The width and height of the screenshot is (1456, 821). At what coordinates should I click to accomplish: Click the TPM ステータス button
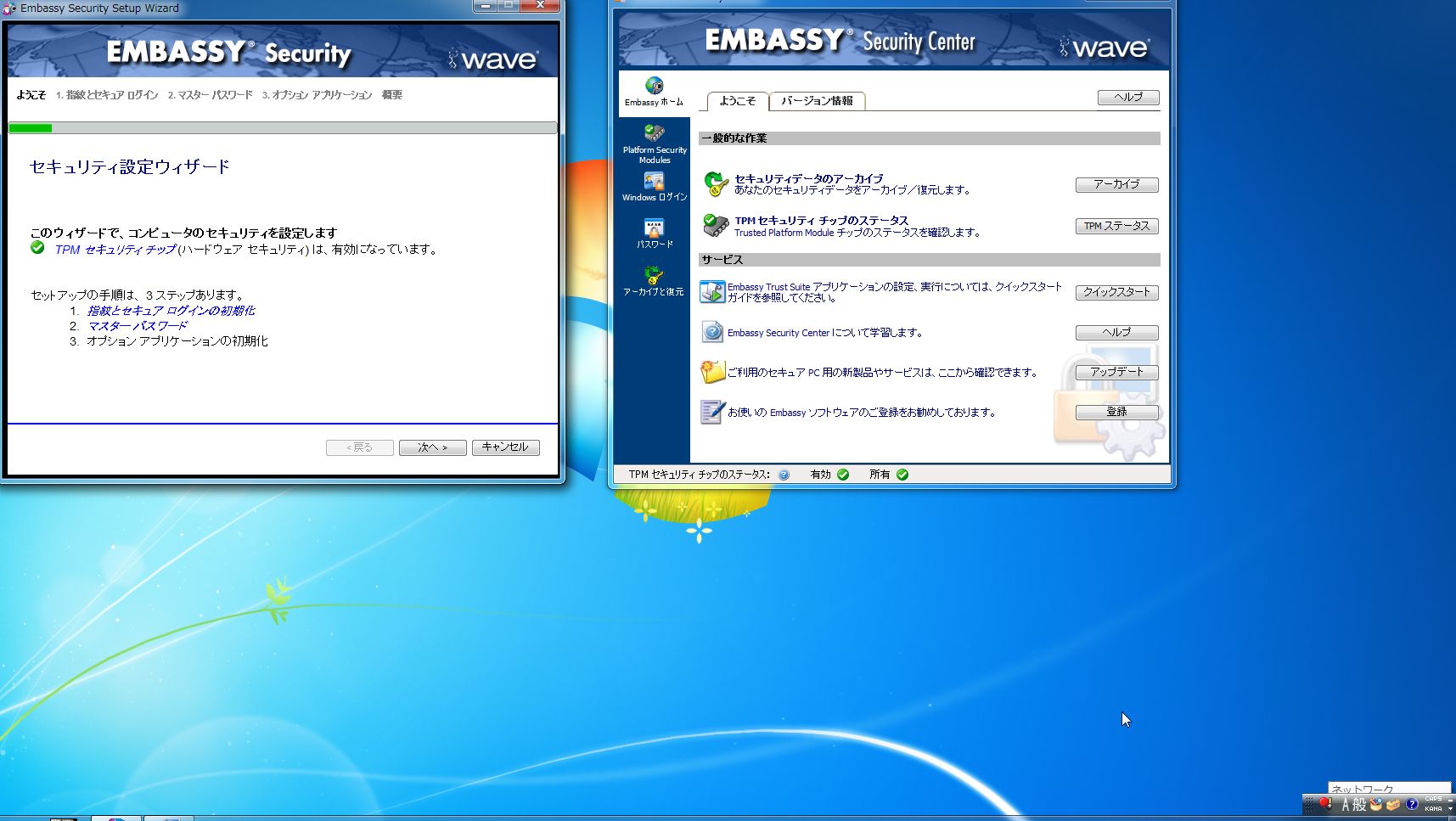click(x=1116, y=227)
